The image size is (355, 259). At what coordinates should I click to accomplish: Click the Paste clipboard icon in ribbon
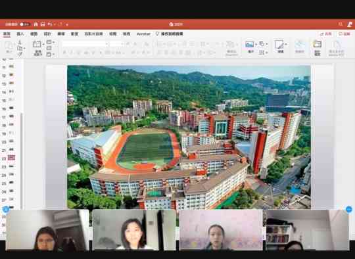point(9,45)
